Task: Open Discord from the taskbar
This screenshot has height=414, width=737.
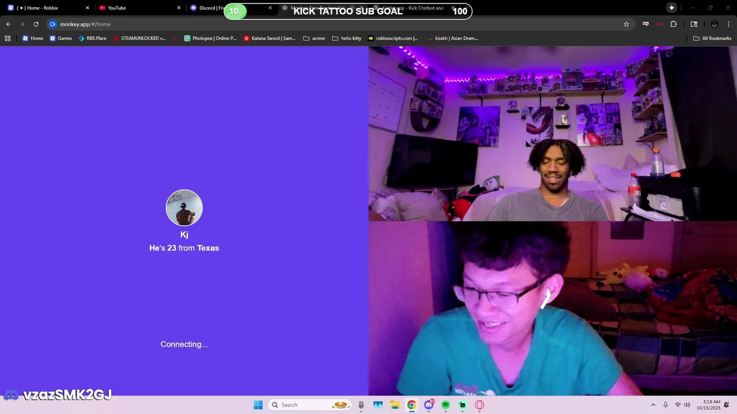Action: [429, 405]
